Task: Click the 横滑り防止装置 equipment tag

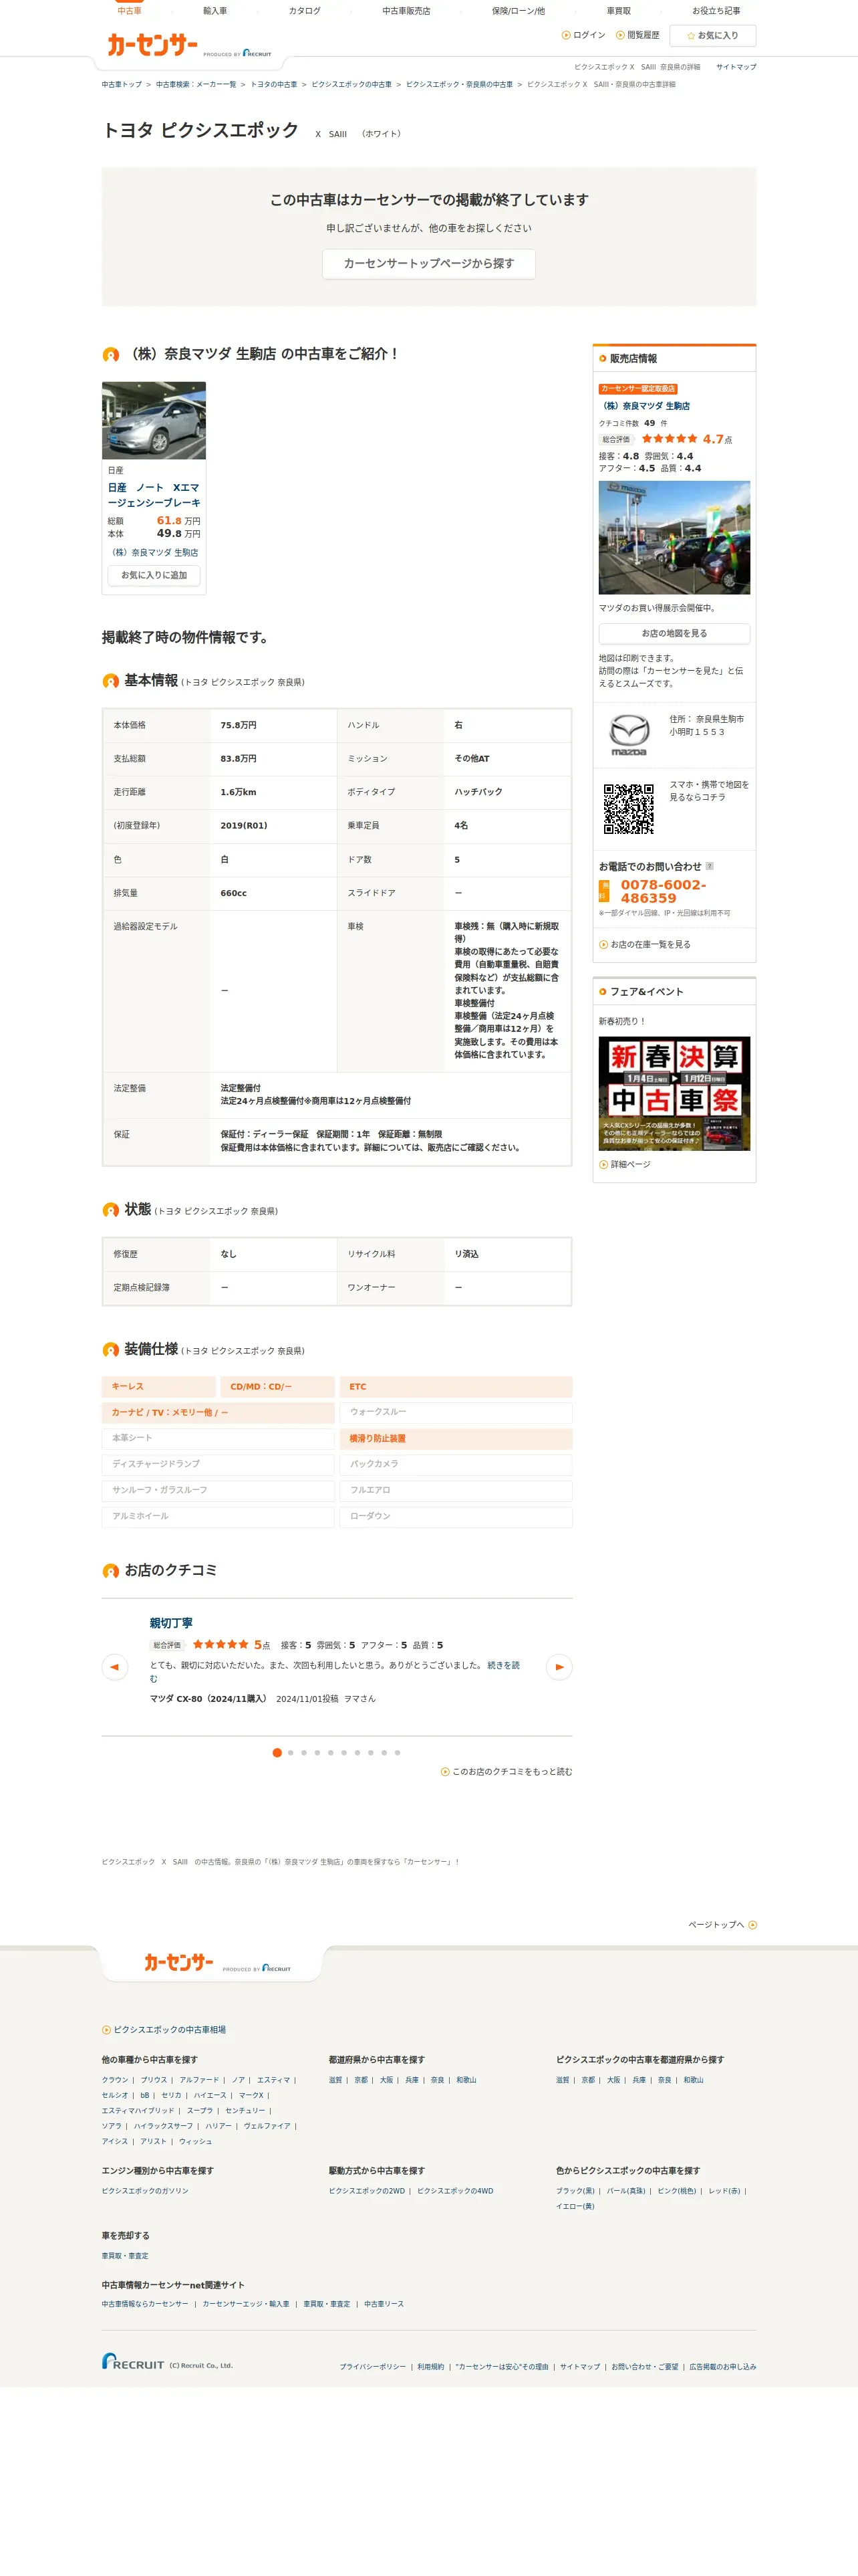Action: pyautogui.click(x=456, y=1438)
